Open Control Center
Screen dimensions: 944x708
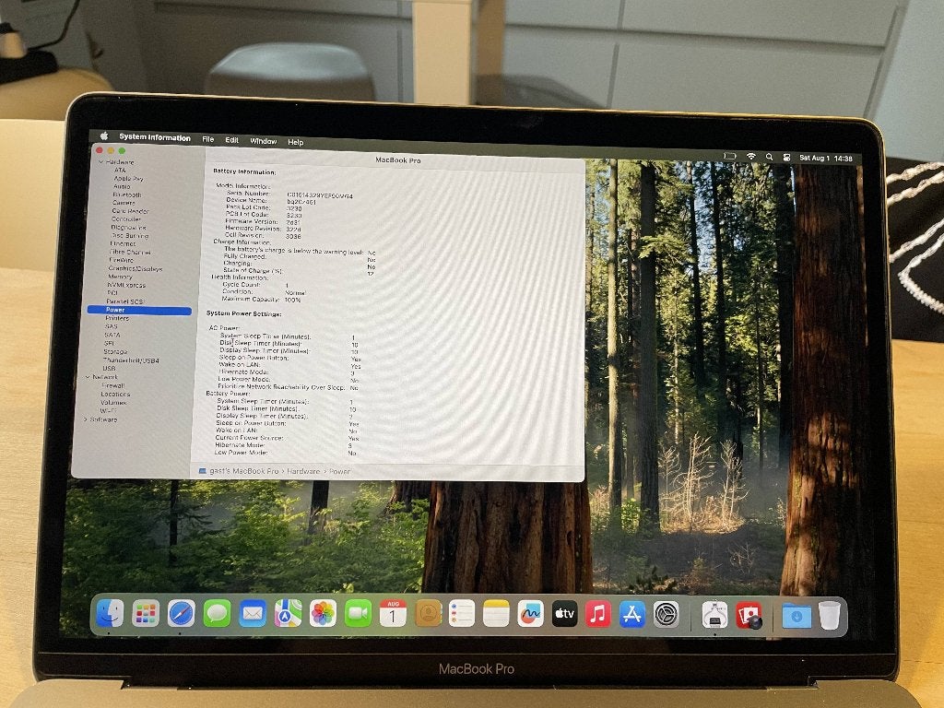pyautogui.click(x=786, y=157)
